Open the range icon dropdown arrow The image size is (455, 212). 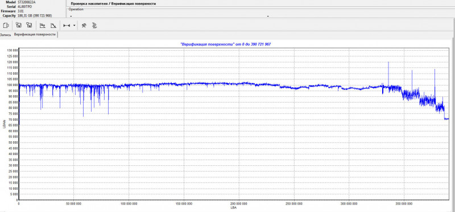pyautogui.click(x=75, y=25)
